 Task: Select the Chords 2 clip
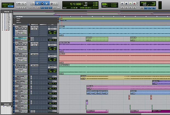pyautogui.click(x=150, y=92)
